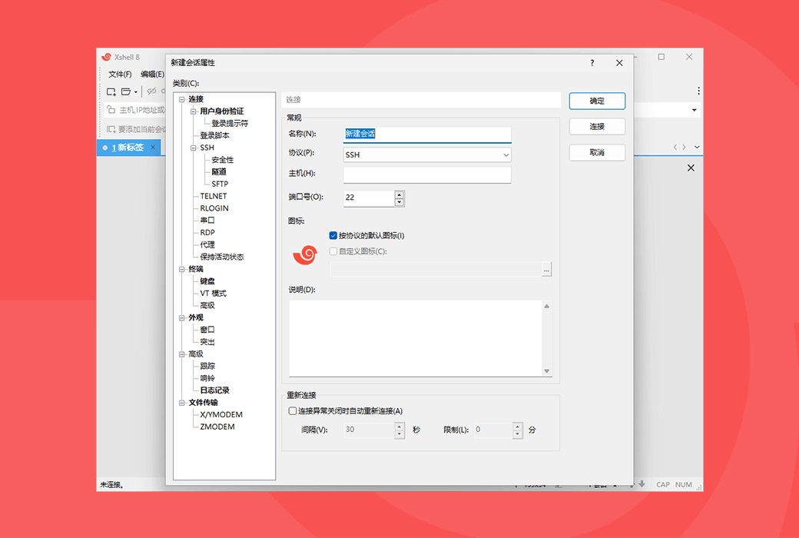Click the 名称(N) input field
The height and width of the screenshot is (538, 799).
point(427,134)
